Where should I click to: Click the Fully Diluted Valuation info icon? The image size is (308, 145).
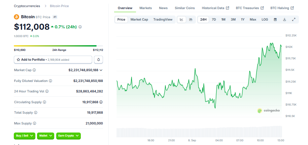coord(50,81)
